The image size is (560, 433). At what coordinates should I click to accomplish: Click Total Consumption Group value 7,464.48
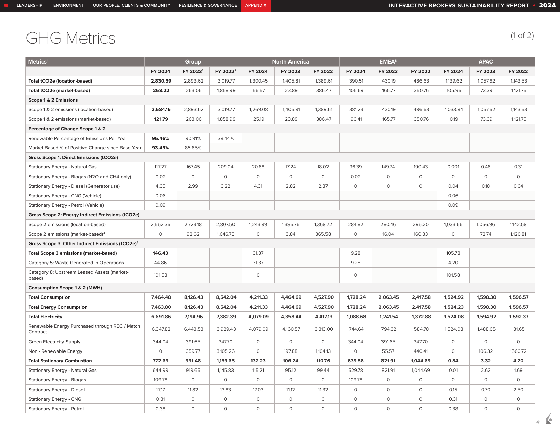(x=161, y=297)
